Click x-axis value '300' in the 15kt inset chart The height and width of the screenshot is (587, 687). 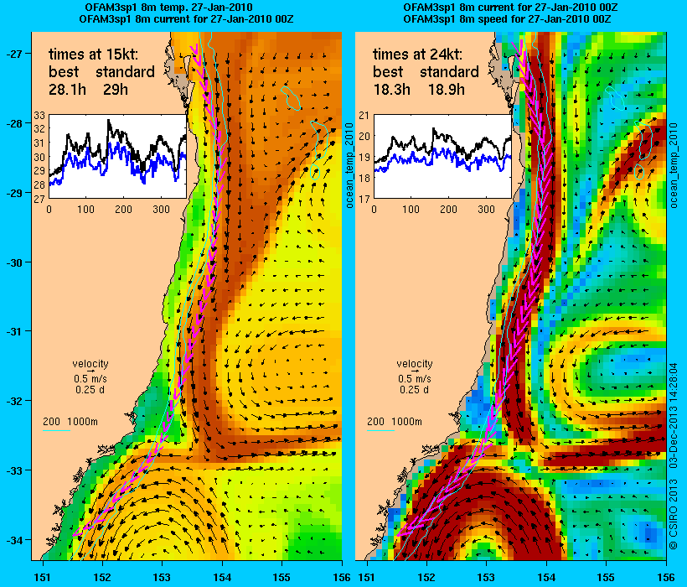[x=161, y=210]
